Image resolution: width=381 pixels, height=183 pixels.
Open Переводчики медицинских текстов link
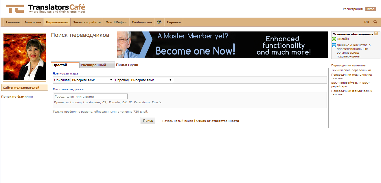351,76
